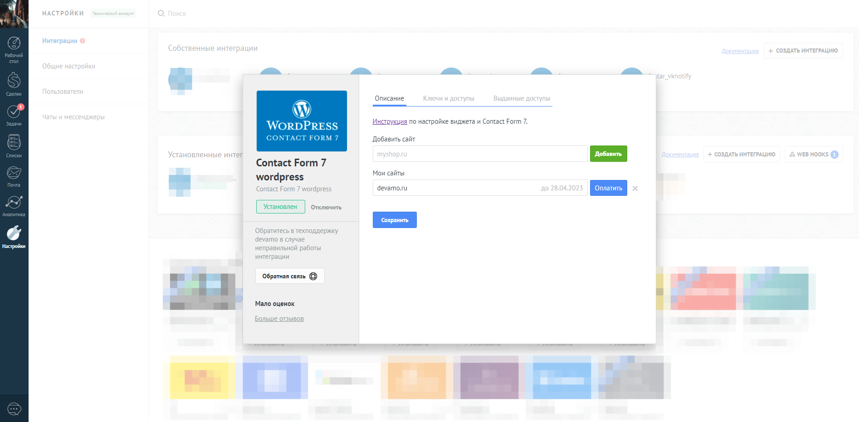Switch to Ключи и доступы tab
859x422 pixels.
(x=448, y=98)
